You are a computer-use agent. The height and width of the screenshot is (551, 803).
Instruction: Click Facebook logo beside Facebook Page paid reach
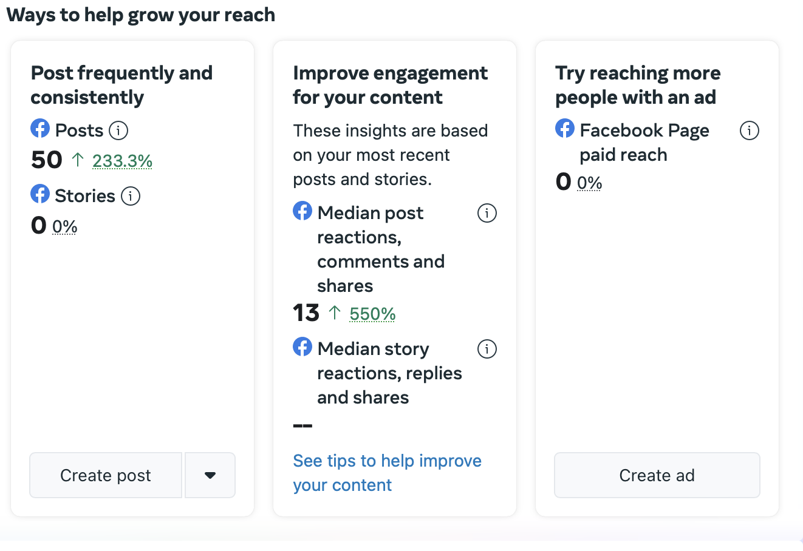click(x=565, y=129)
